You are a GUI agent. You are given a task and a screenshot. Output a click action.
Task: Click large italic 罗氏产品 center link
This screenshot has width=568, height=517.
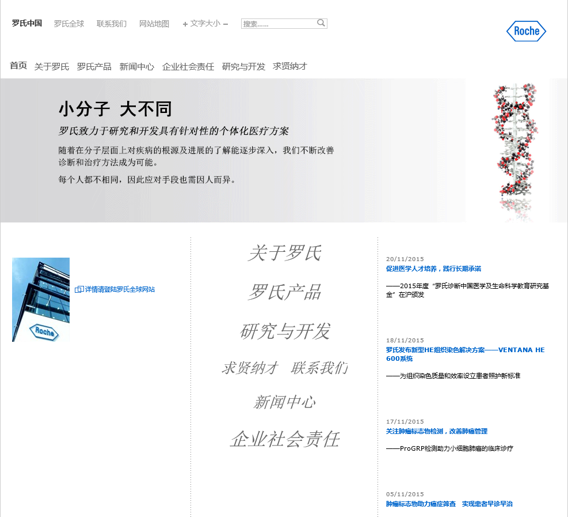coord(285,292)
